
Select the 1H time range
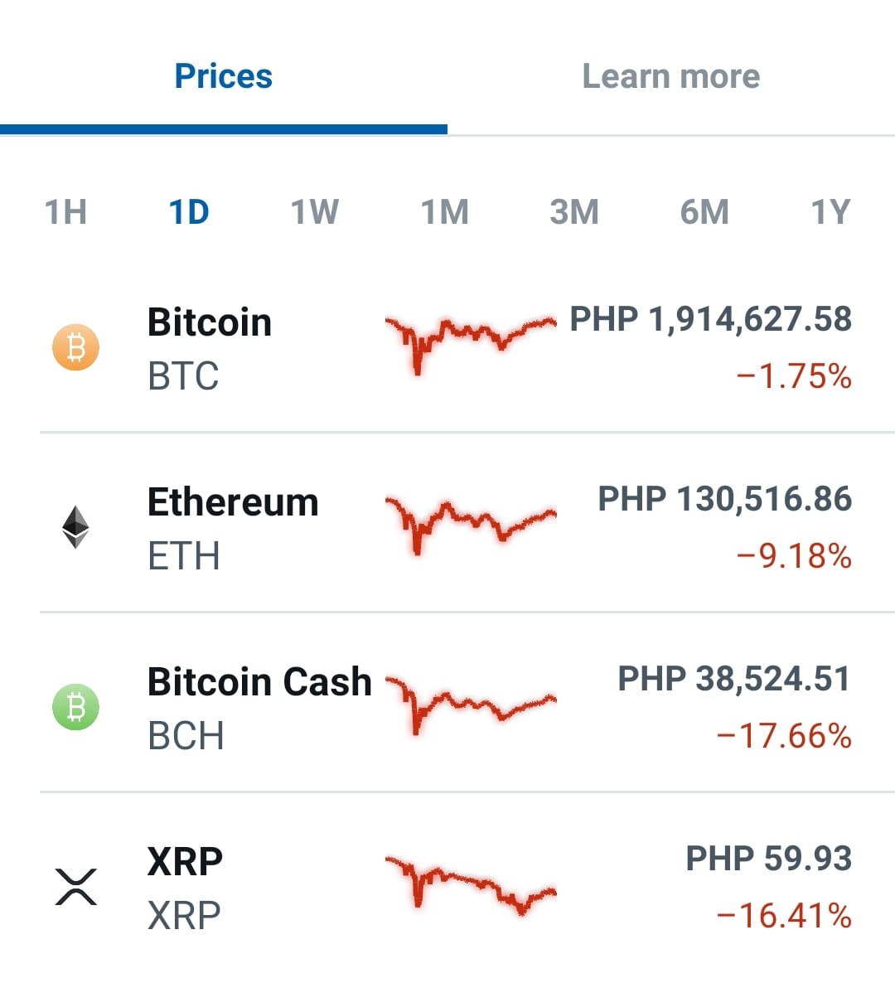pyautogui.click(x=65, y=212)
